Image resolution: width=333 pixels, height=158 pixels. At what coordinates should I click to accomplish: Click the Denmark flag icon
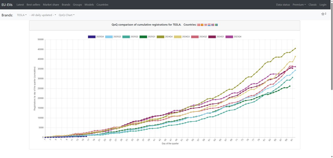(x=198, y=25)
